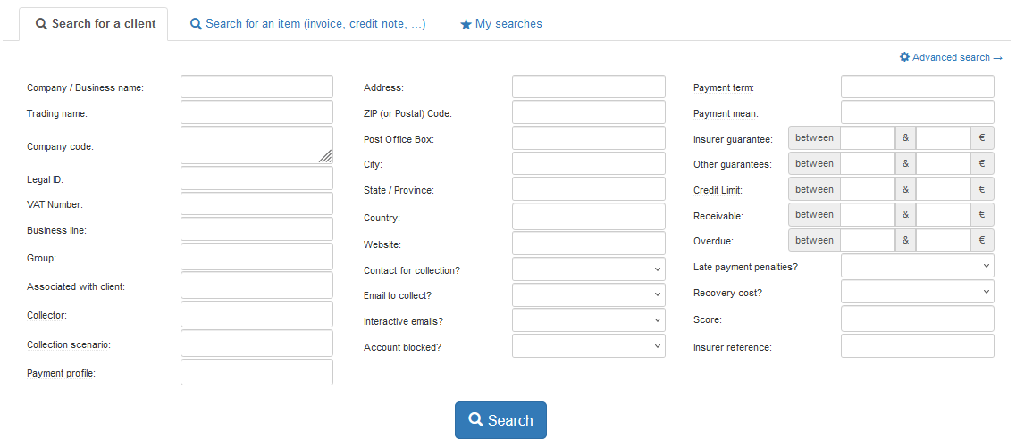1016x447 pixels.
Task: Open the Late payment penalties dropdown
Action: click(x=917, y=266)
